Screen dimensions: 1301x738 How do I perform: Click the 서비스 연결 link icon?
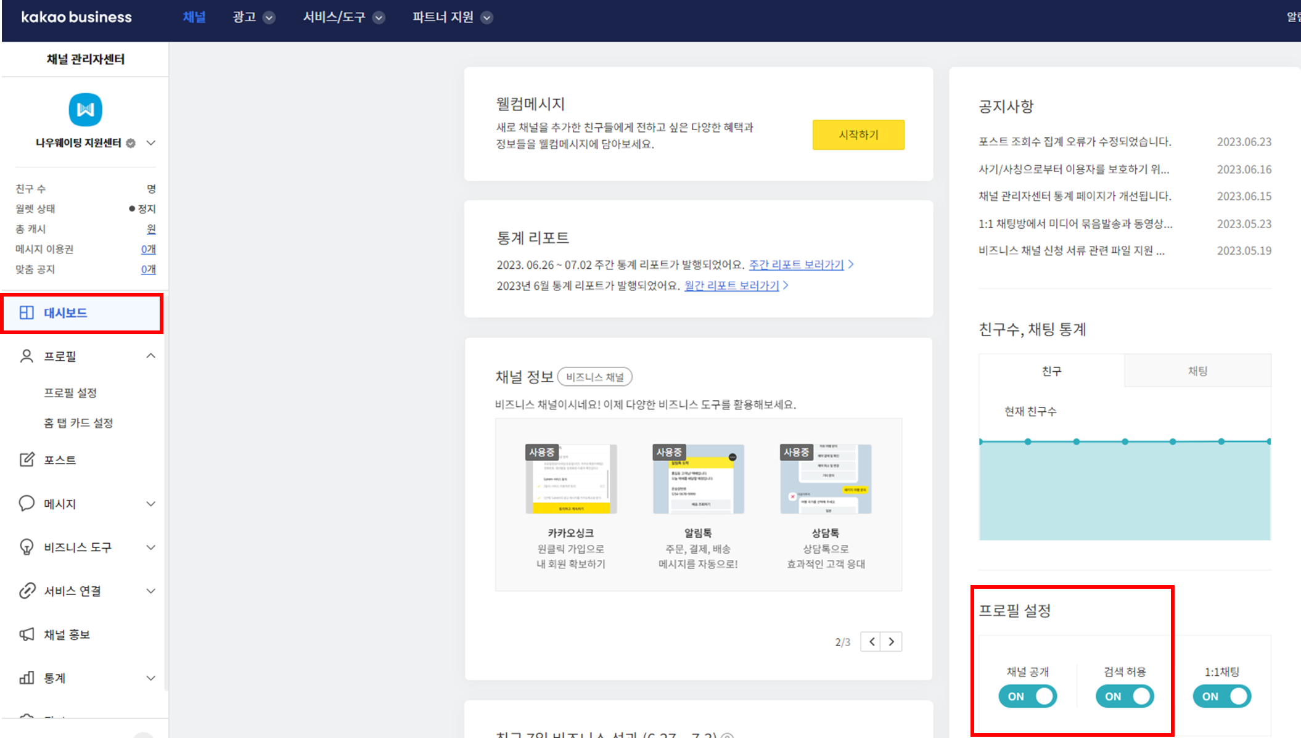27,591
